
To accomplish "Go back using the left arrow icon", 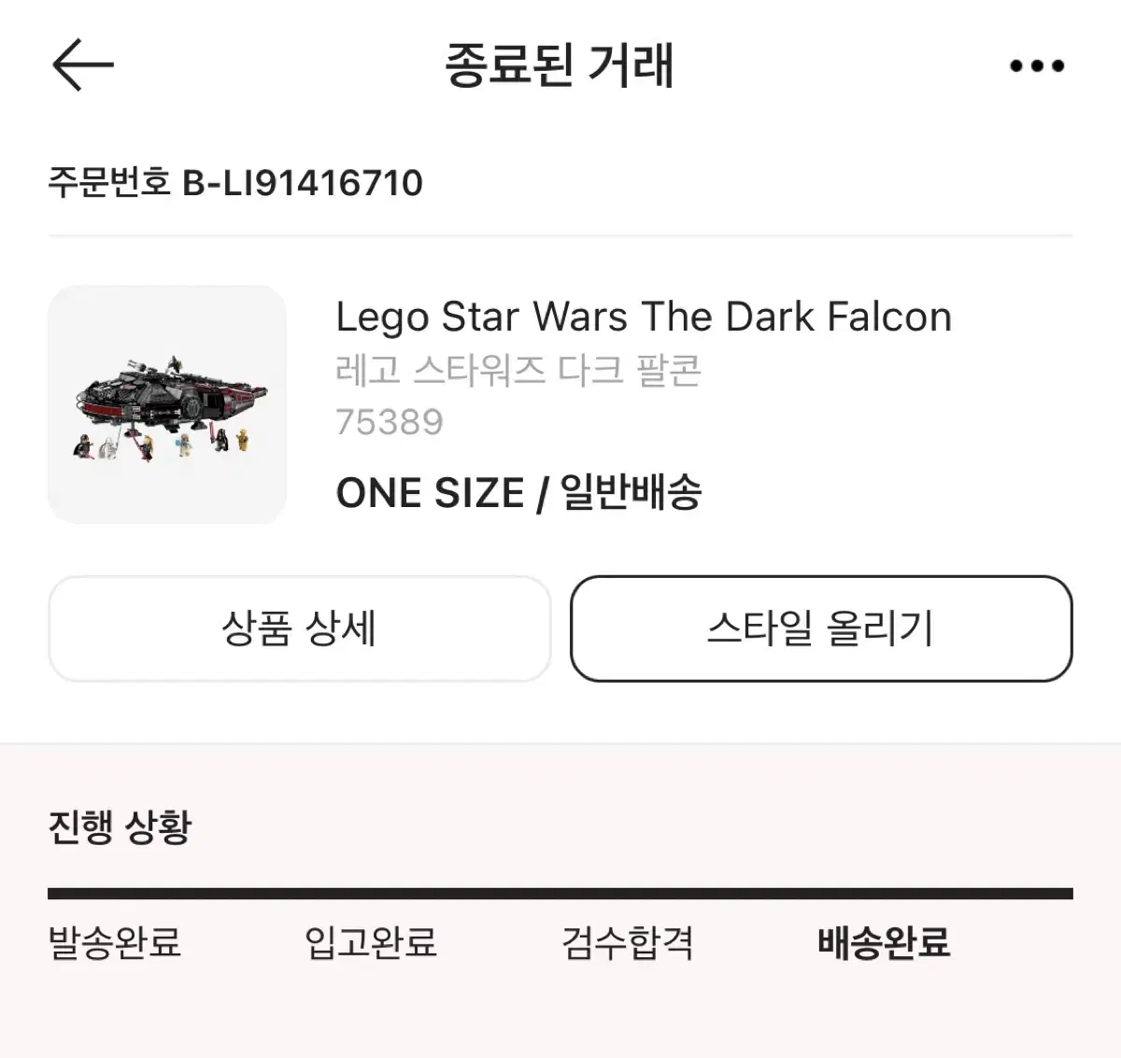I will pyautogui.click(x=82, y=64).
